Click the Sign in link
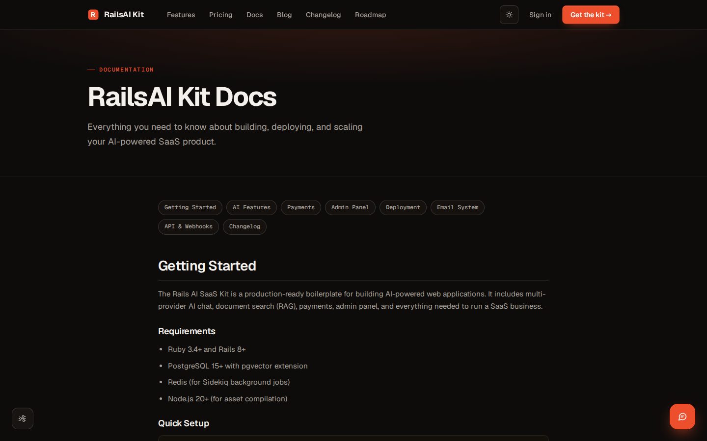The height and width of the screenshot is (441, 707). coord(540,15)
